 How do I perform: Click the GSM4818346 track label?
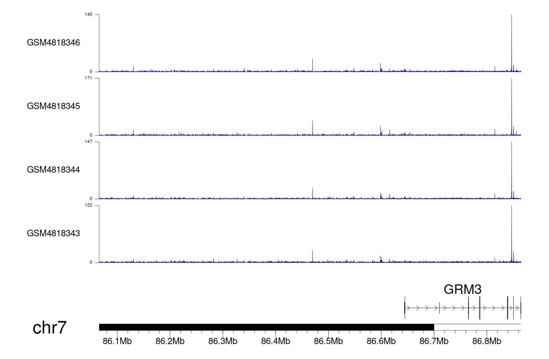53,42
